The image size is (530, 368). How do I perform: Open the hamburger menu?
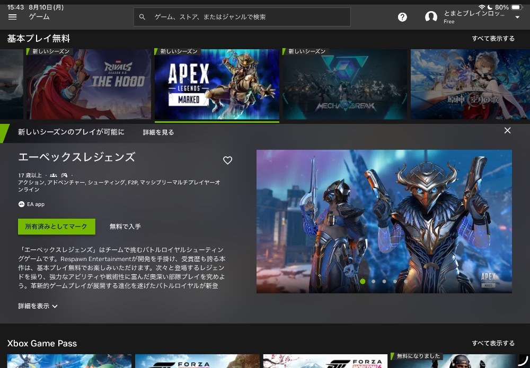13,17
